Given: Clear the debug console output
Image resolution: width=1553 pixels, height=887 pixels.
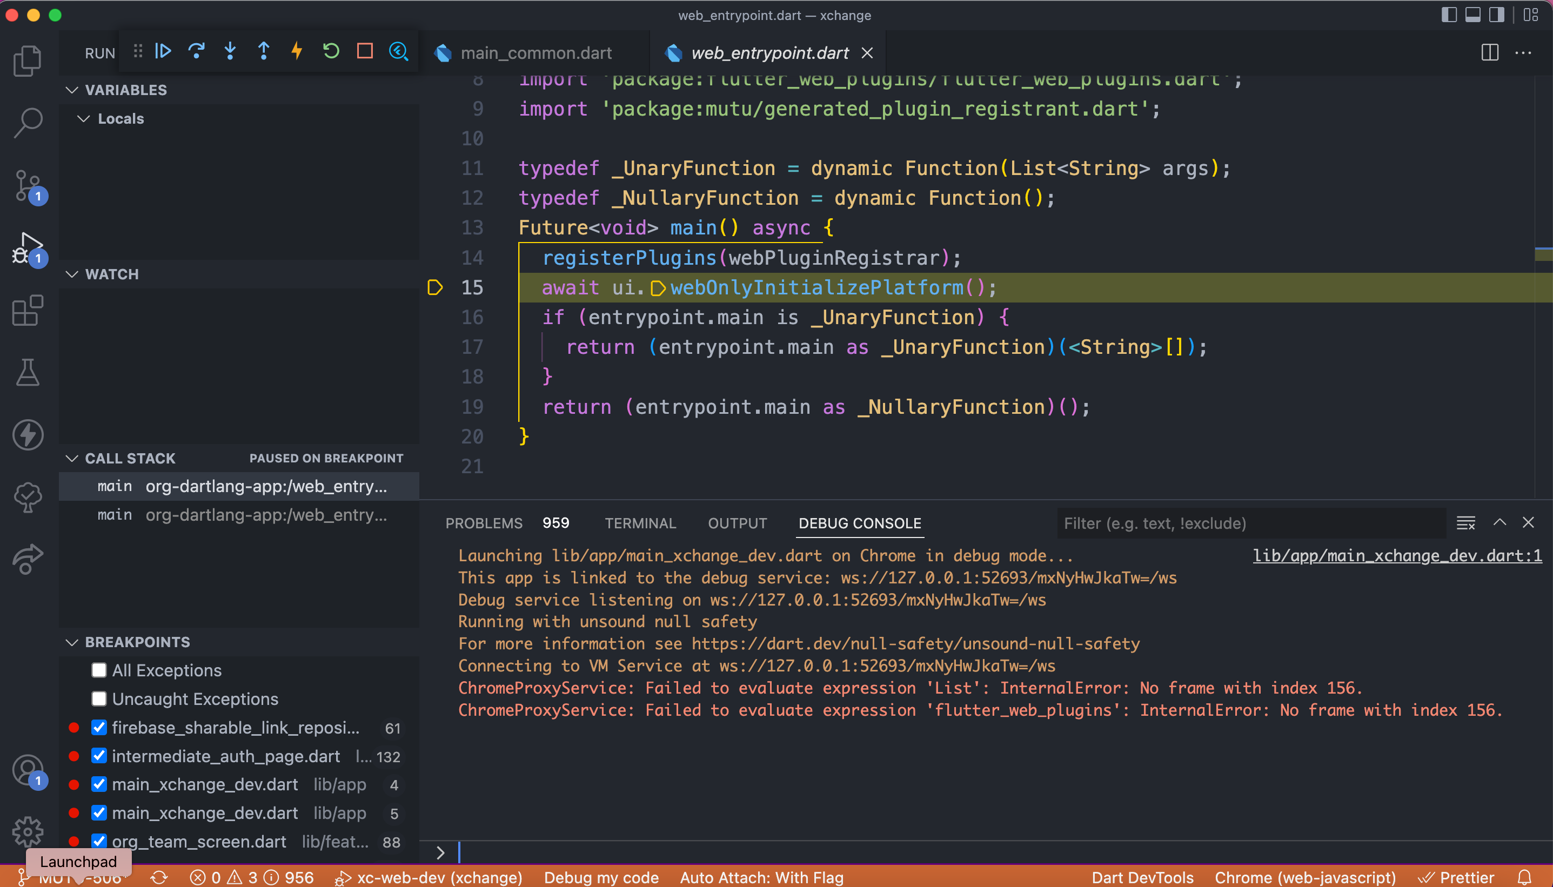Looking at the screenshot, I should (x=1465, y=522).
